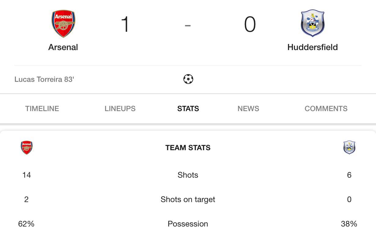Click the Huddersfield team name
This screenshot has width=376, height=239.
312,47
